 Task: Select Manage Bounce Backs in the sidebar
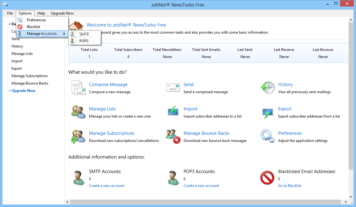point(30,83)
